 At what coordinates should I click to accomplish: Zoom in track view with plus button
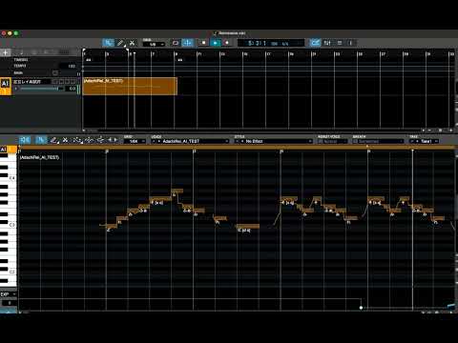tap(450, 131)
